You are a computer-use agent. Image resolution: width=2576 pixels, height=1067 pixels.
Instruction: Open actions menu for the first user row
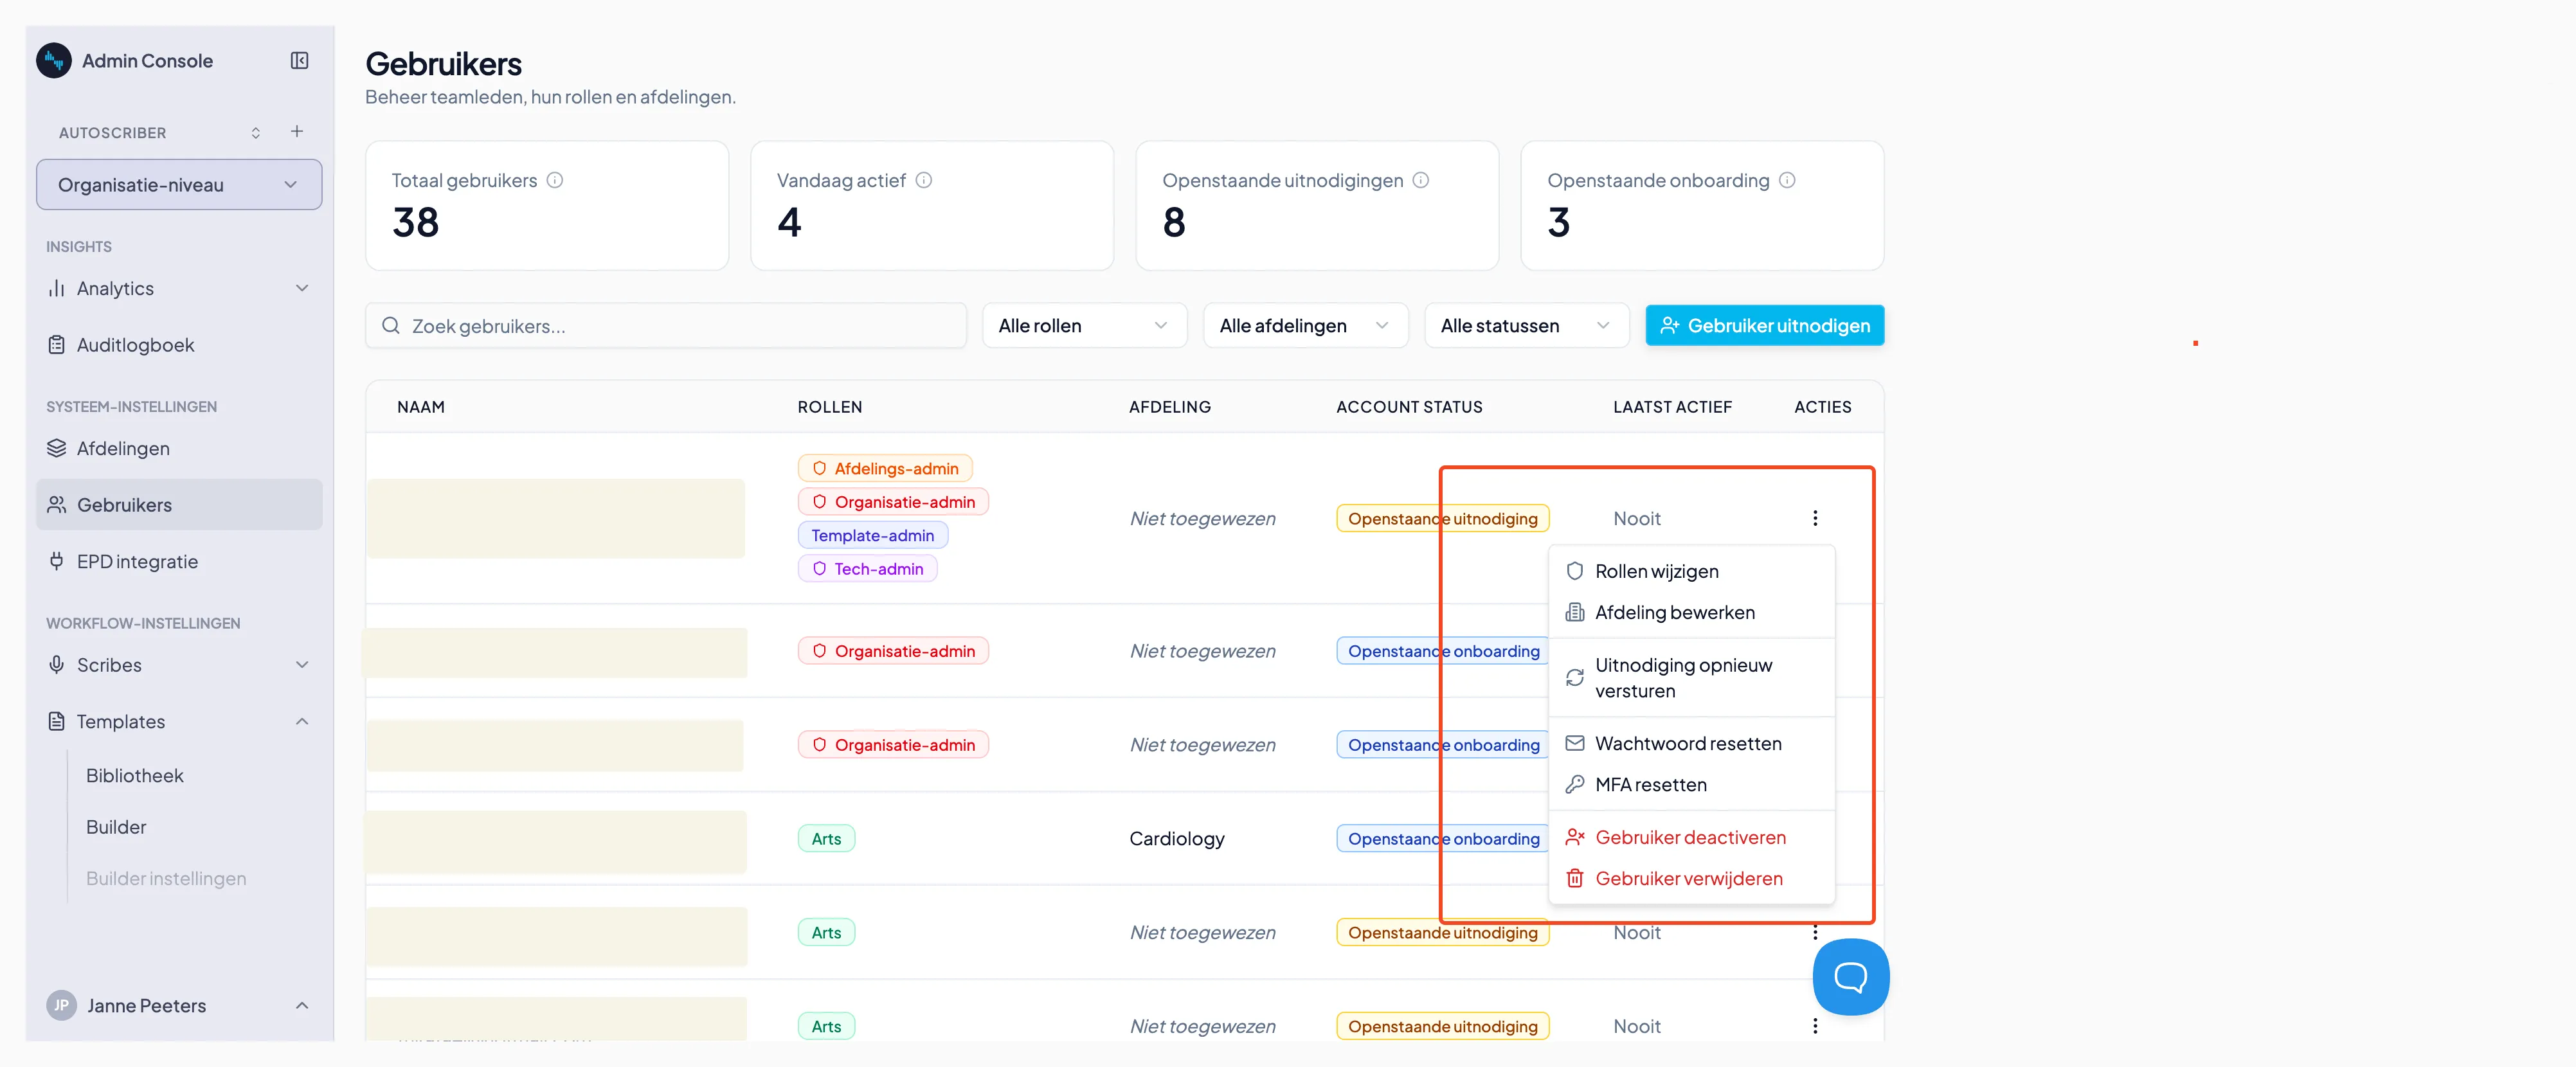tap(1815, 518)
